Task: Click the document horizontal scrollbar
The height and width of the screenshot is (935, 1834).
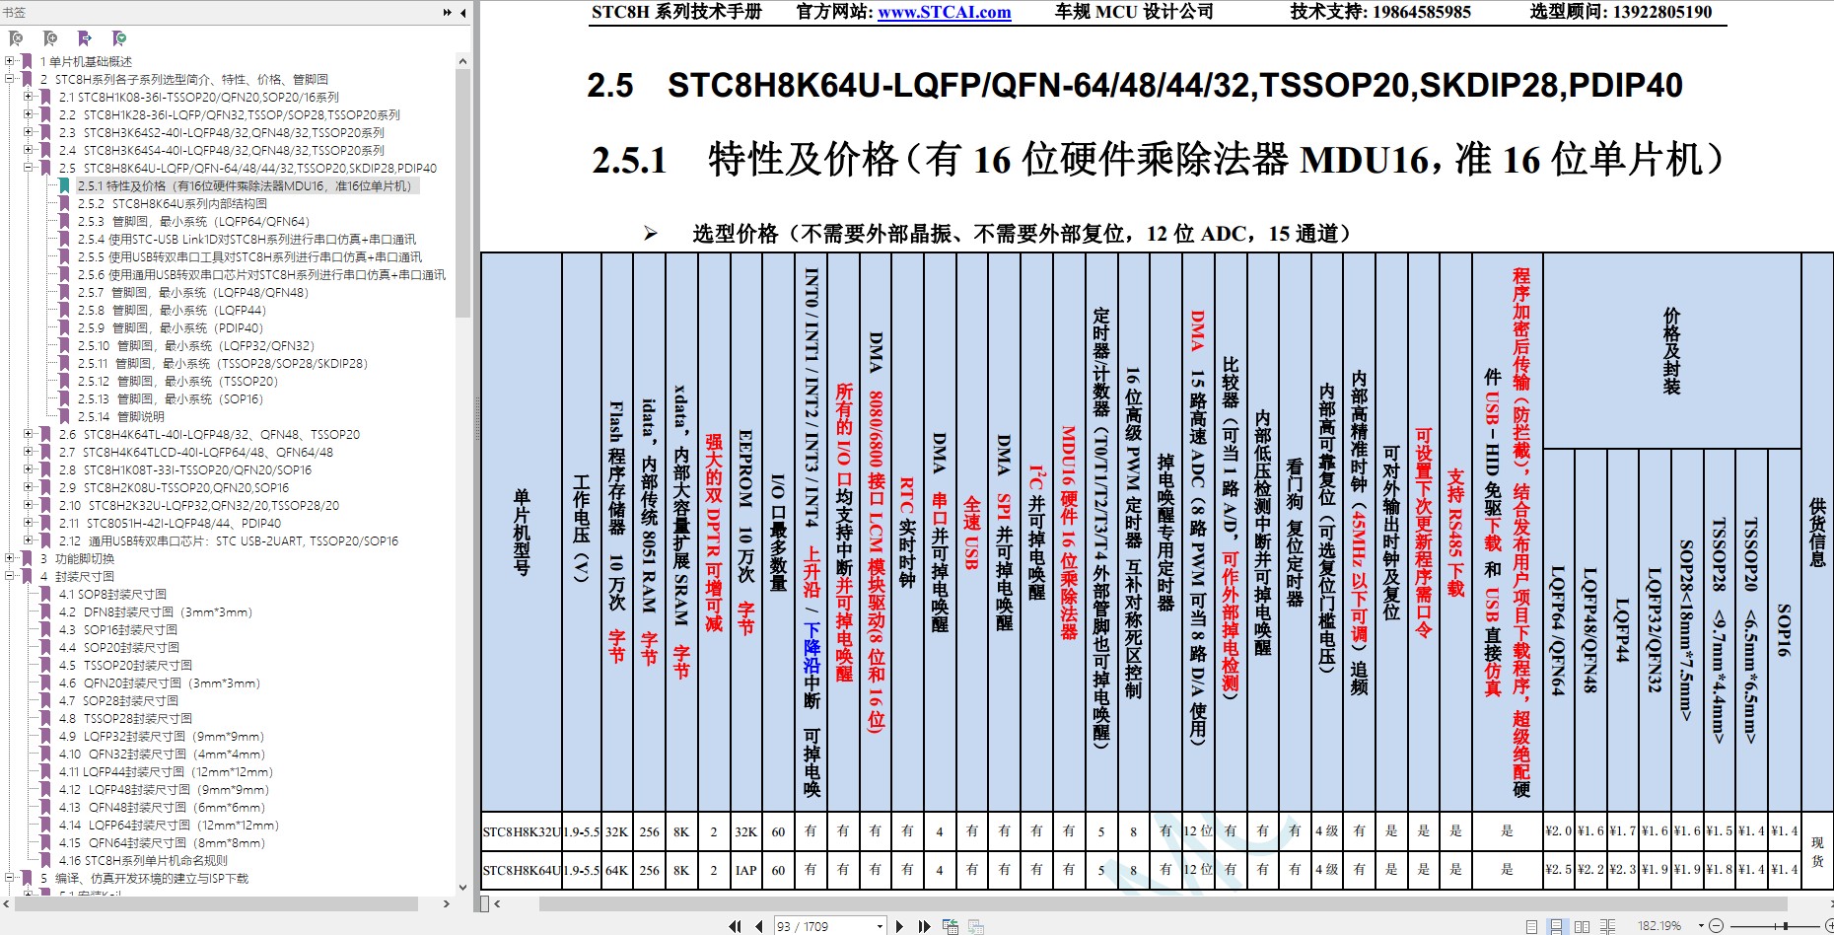Action: click(x=1163, y=903)
